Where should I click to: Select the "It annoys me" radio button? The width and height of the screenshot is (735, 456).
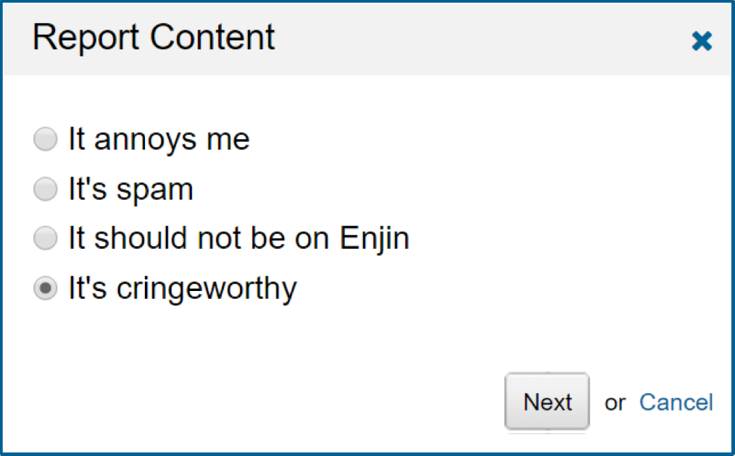pos(46,139)
